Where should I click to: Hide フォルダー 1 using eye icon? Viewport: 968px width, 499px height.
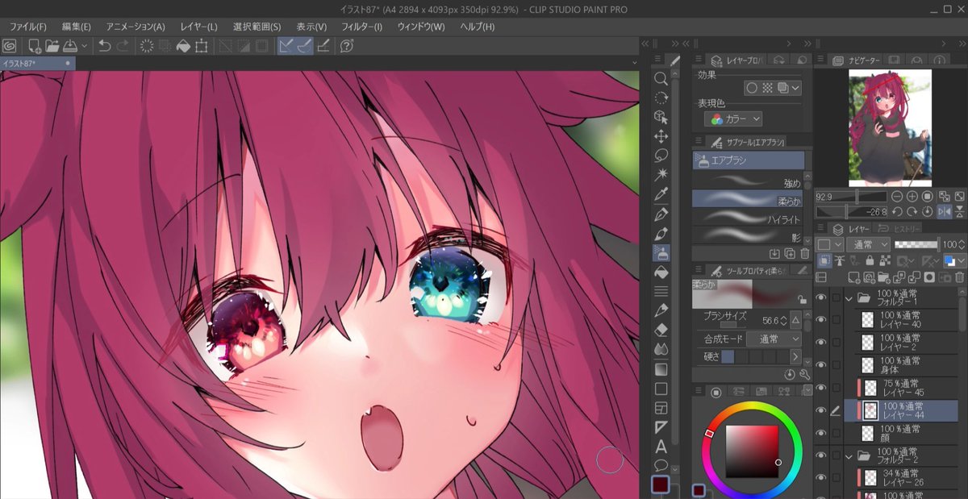tap(821, 297)
